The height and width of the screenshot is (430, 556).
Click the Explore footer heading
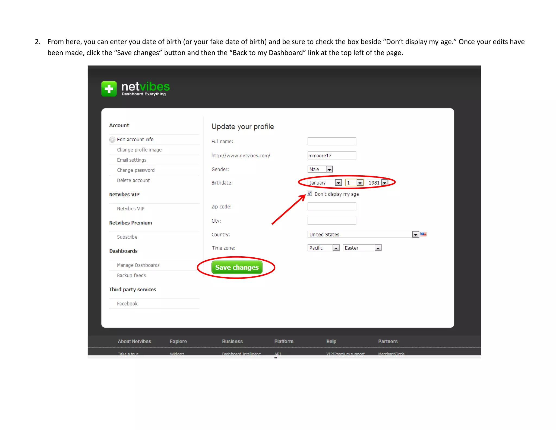tap(178, 341)
